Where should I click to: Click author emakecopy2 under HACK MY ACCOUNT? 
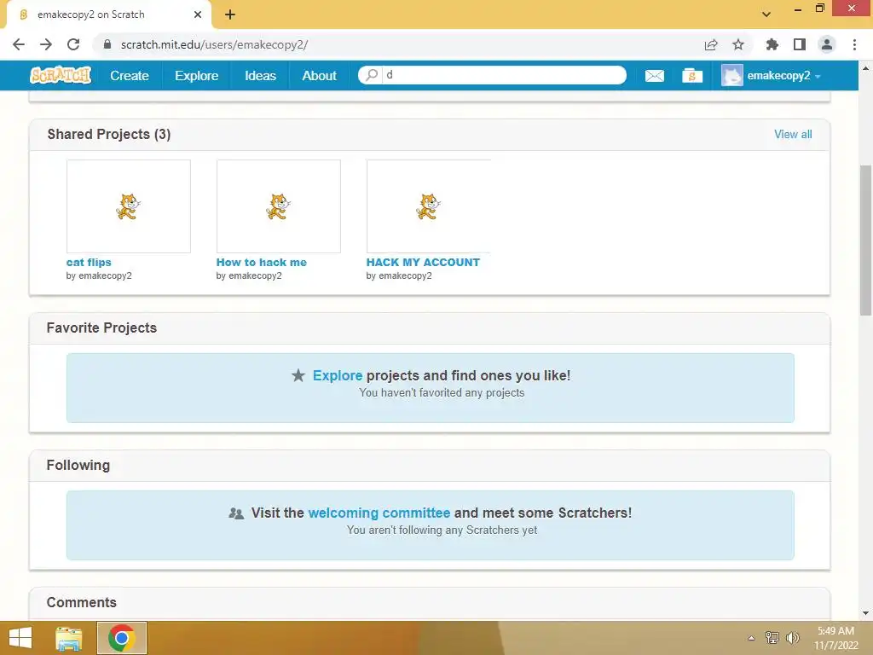405,275
